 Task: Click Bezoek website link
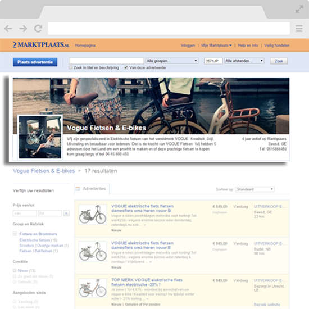[x=267, y=305]
